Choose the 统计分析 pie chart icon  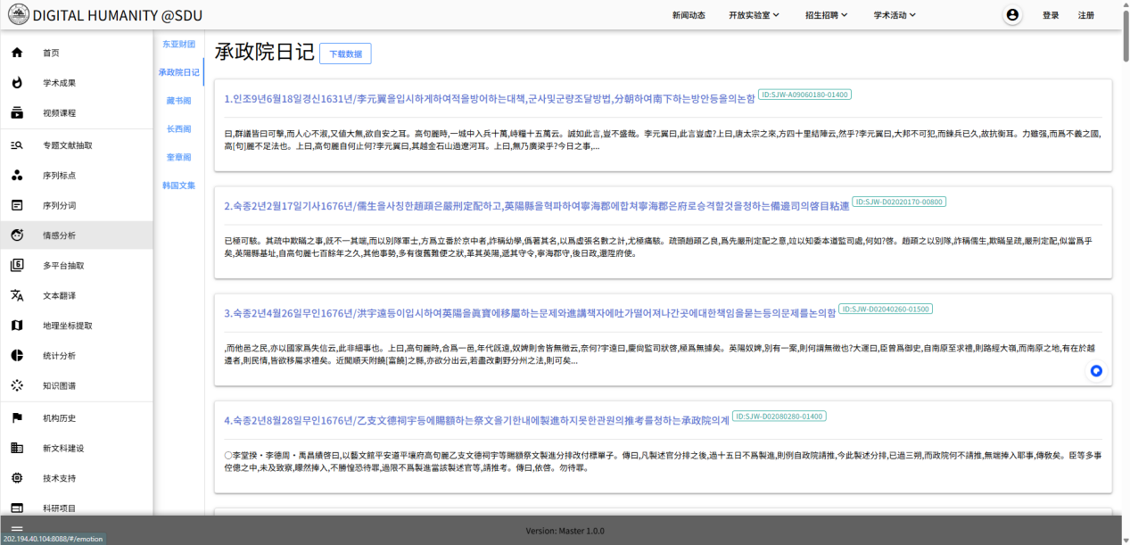(17, 356)
